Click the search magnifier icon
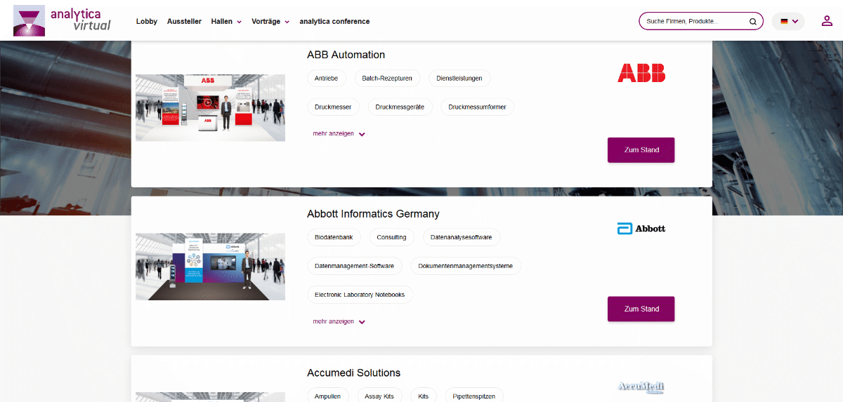The image size is (843, 402). (752, 21)
